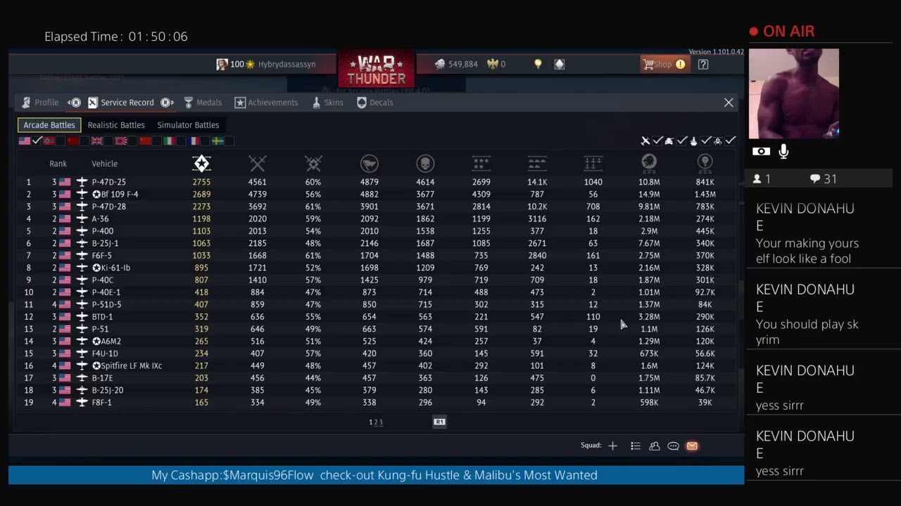Toggle the USA flag filter checkbox

37,141
